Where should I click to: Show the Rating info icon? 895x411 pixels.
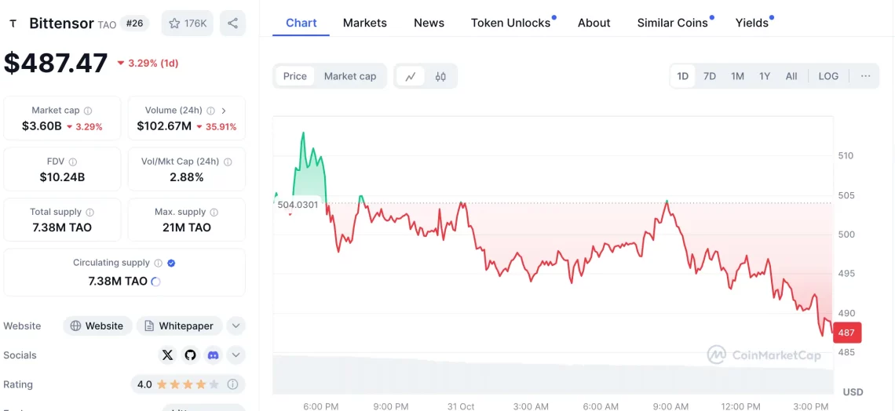click(x=232, y=384)
